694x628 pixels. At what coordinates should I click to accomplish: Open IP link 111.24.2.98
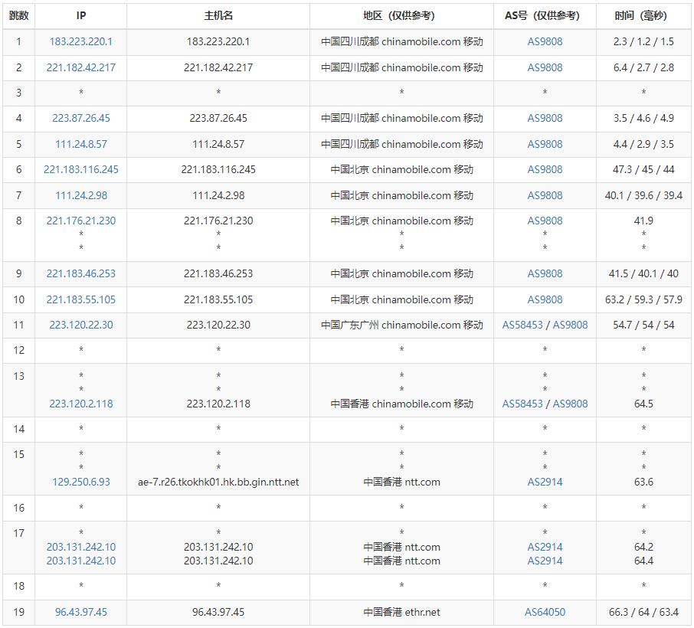click(x=81, y=195)
